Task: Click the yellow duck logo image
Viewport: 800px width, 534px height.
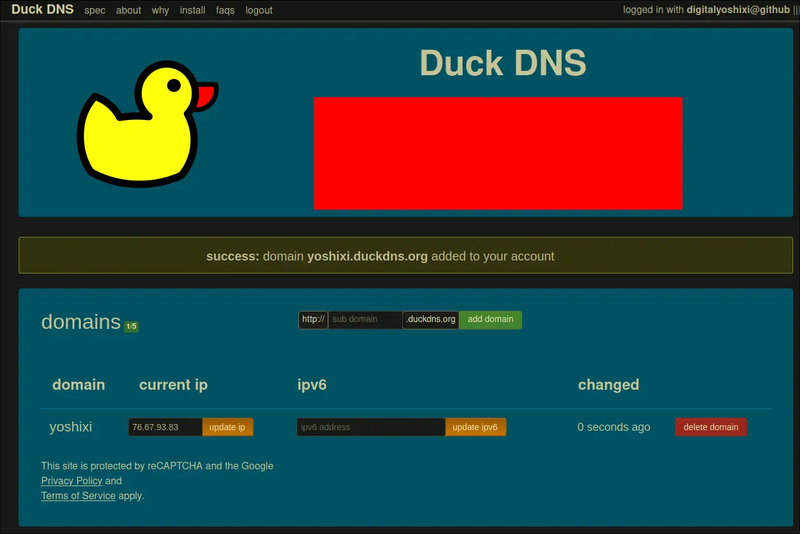Action: pyautogui.click(x=147, y=123)
